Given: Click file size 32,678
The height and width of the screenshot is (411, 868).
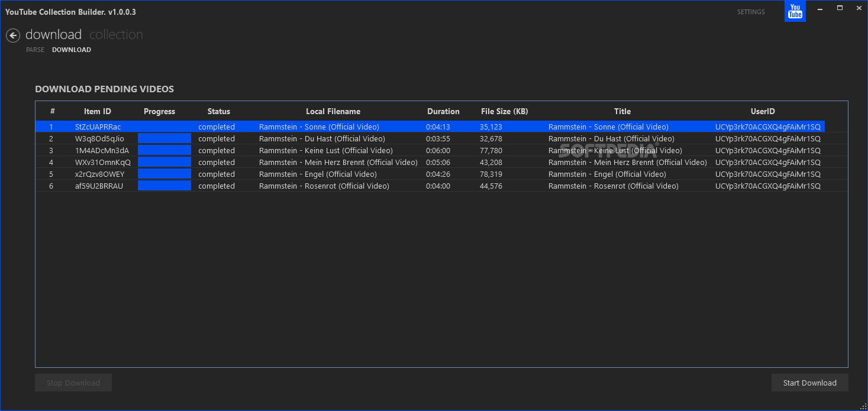Looking at the screenshot, I should tap(491, 139).
